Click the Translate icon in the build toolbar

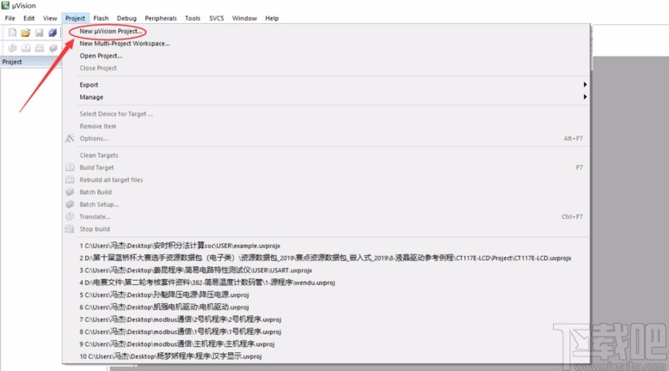click(x=12, y=48)
